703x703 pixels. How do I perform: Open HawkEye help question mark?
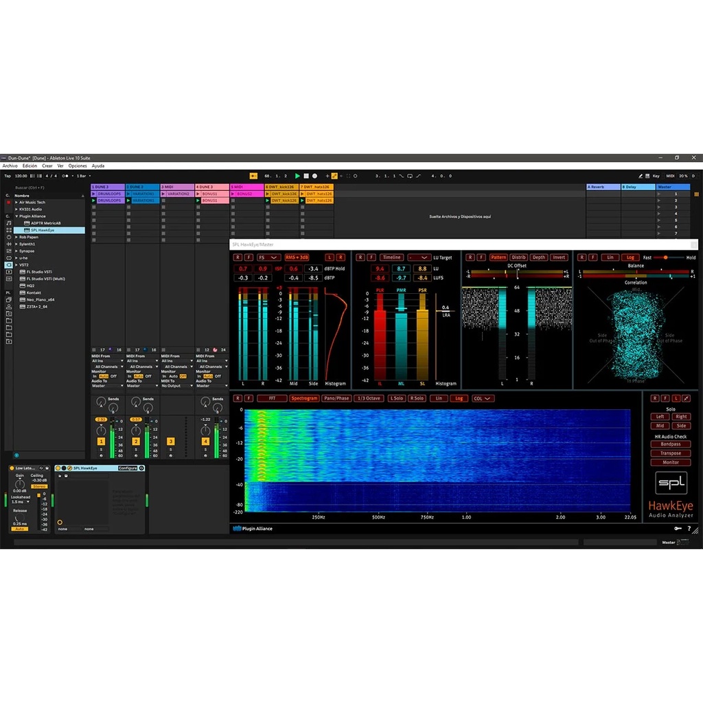click(689, 529)
